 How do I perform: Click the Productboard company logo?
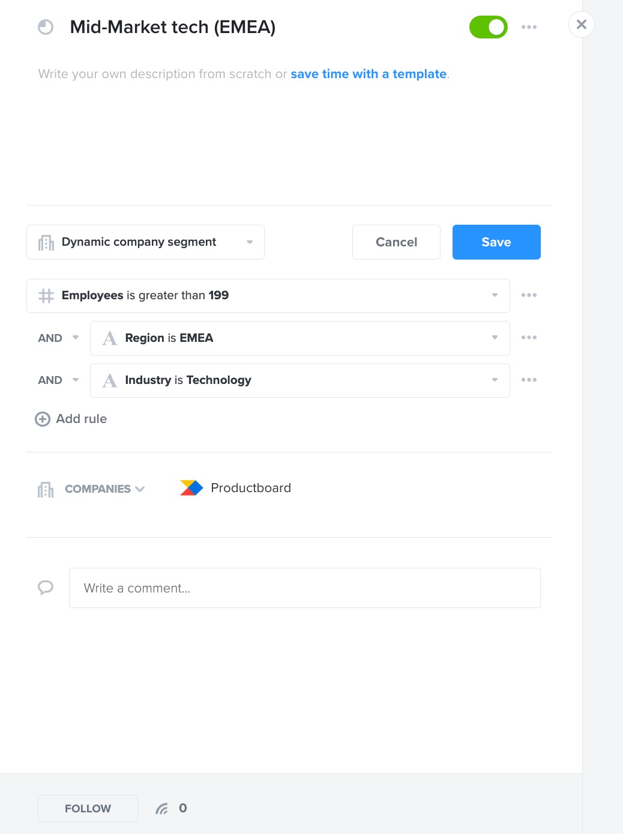point(191,488)
